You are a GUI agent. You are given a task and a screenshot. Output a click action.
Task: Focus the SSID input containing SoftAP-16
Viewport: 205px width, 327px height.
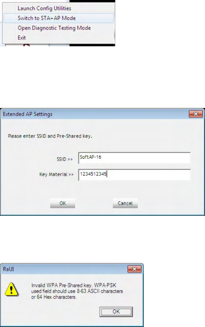134,158
